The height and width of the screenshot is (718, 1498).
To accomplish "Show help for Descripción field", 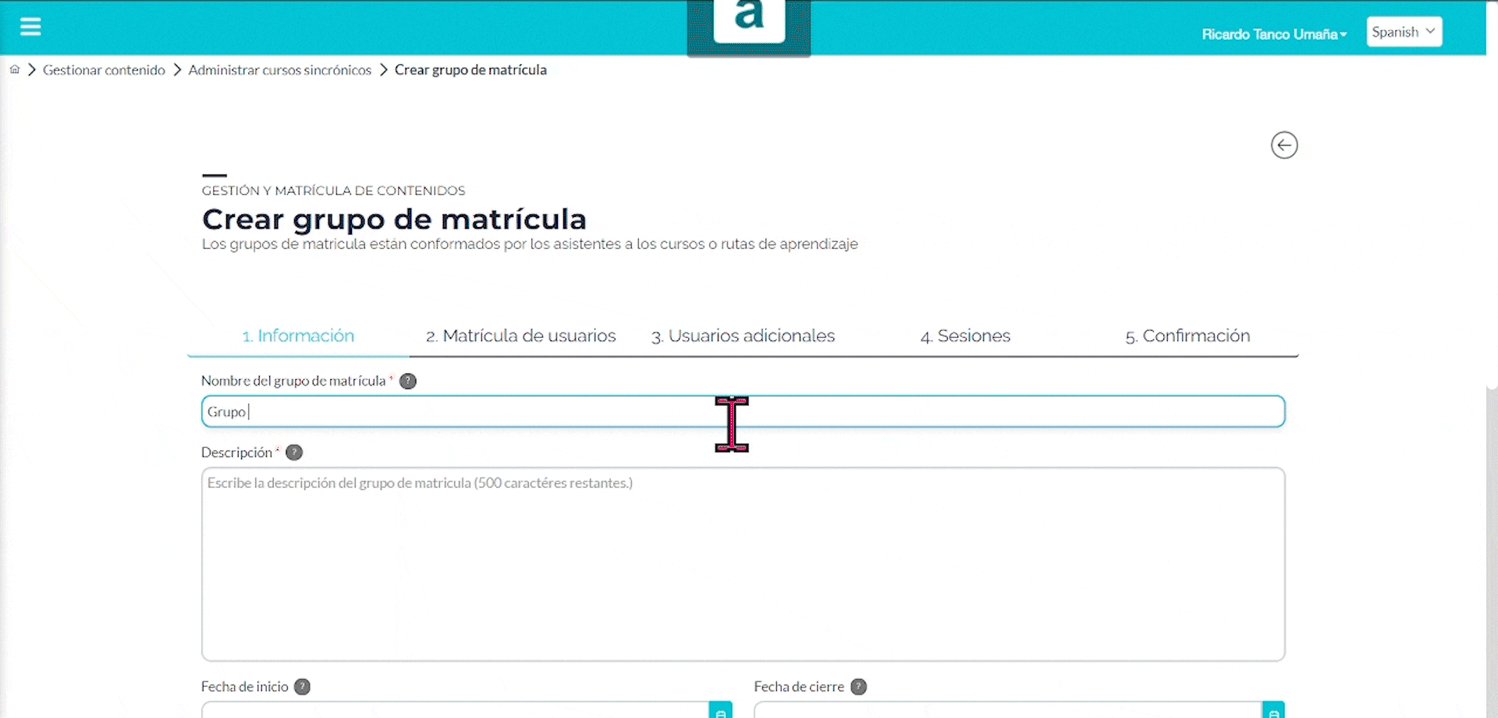I will 294,453.
